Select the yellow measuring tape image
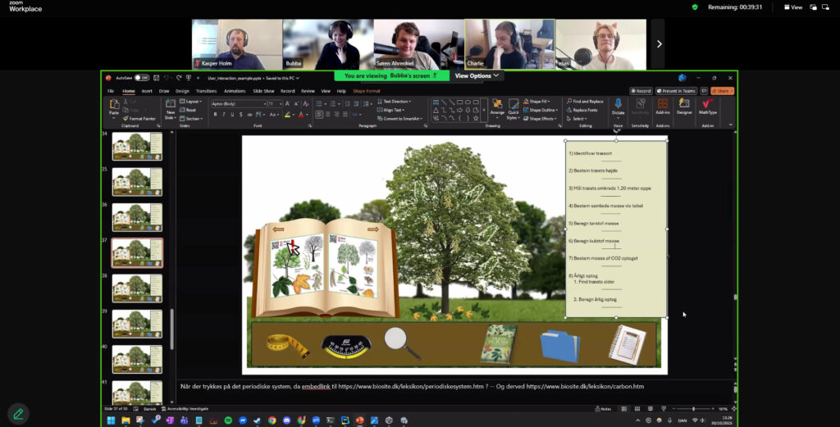Viewport: 840px width, 427px height. click(x=287, y=344)
